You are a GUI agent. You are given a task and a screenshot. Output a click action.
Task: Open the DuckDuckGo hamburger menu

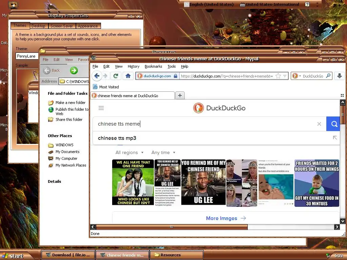101,108
